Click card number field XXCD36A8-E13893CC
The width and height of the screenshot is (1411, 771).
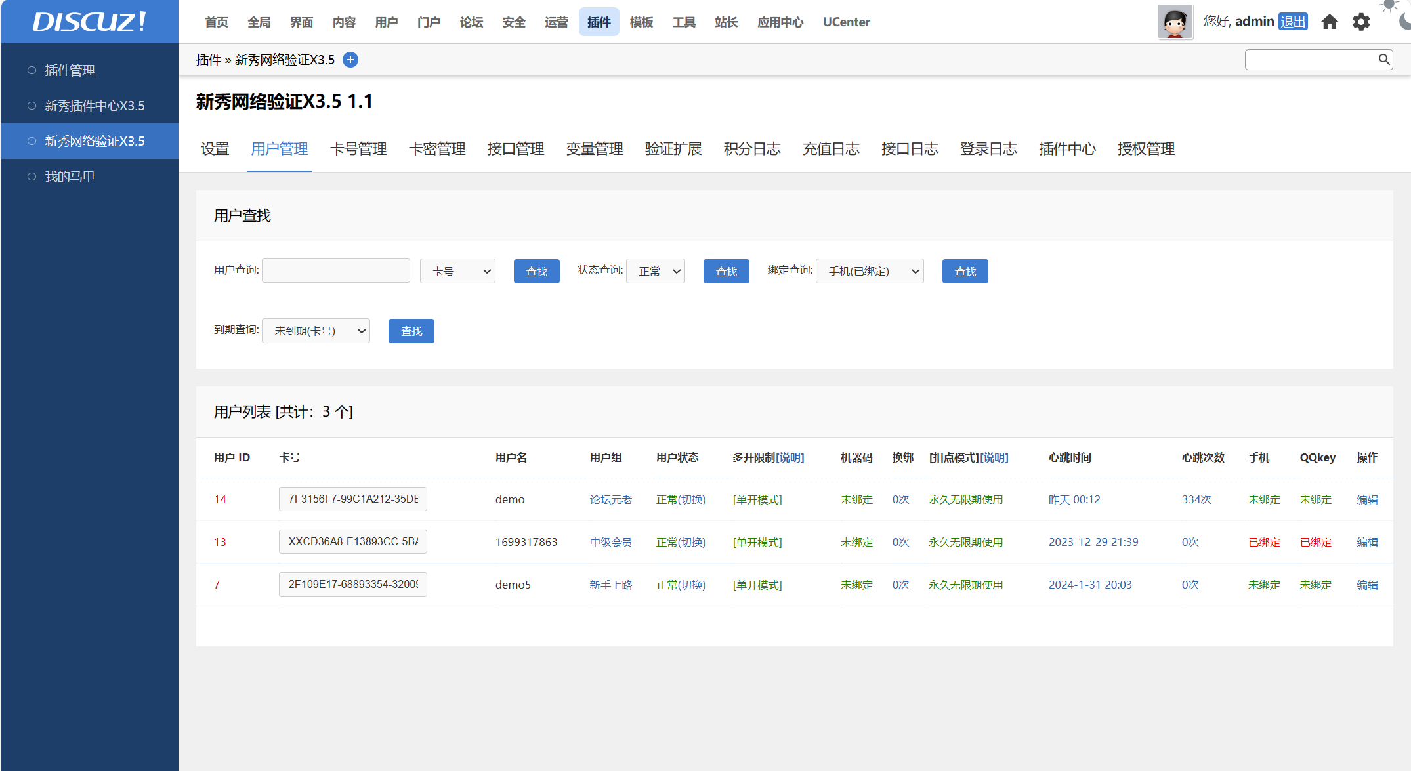[353, 541]
